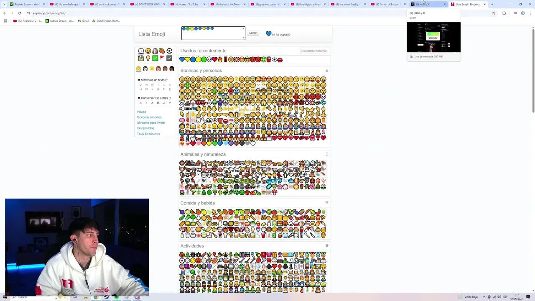Image resolution: width=535 pixels, height=301 pixels.
Task: Click the address bar URL
Action: pos(49,13)
